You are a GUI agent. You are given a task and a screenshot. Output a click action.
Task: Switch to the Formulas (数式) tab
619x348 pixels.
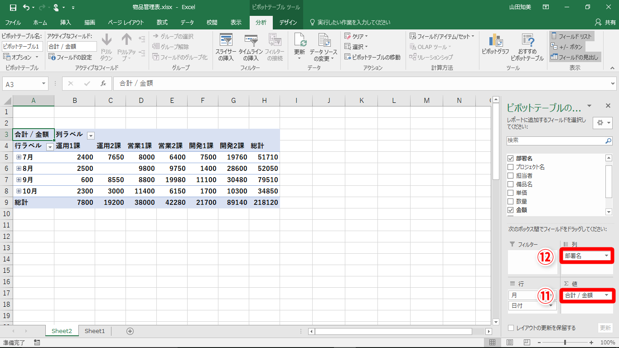[162, 22]
